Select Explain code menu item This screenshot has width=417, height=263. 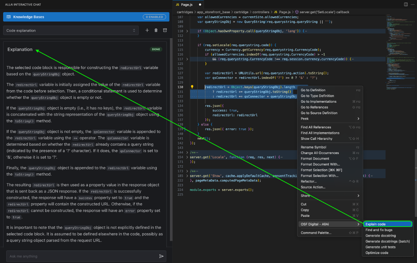click(387, 224)
